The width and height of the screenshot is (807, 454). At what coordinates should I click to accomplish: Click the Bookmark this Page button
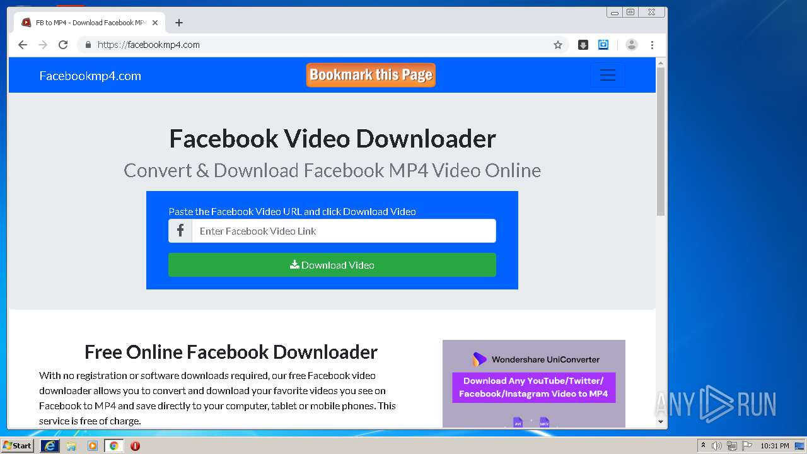tap(371, 75)
